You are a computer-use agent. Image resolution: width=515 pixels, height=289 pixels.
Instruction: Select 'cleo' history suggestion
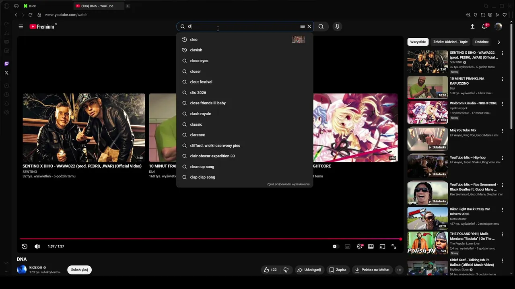pos(245,39)
